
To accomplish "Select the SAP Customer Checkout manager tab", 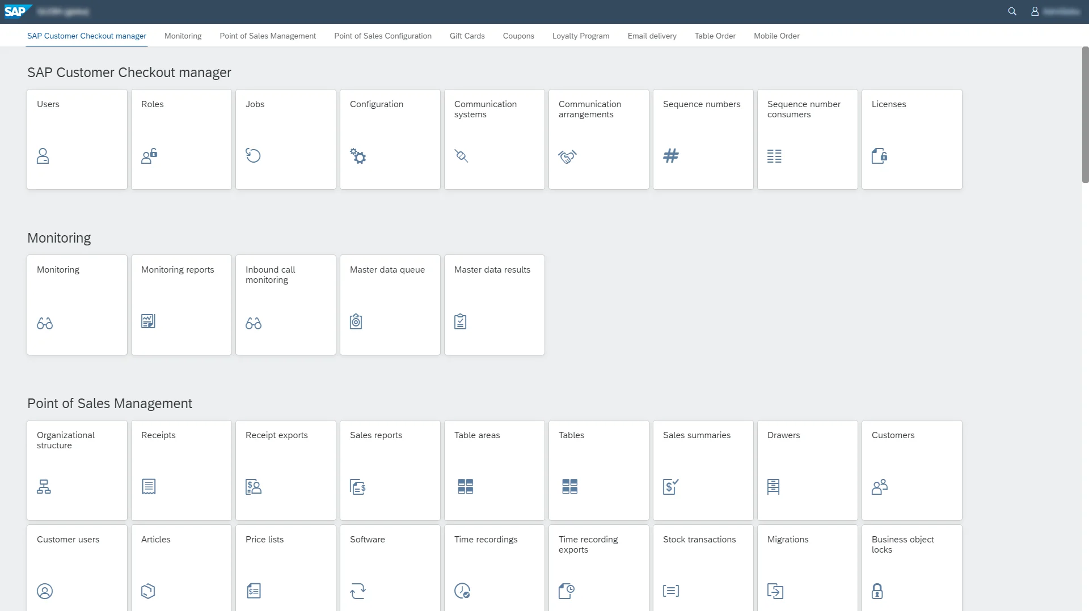I will [87, 36].
